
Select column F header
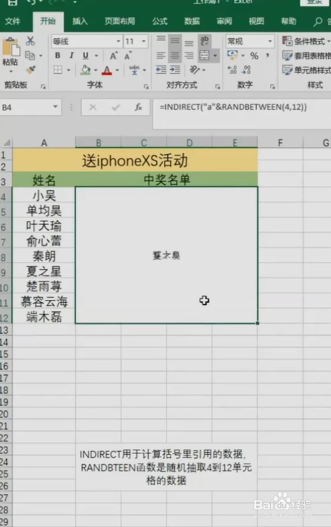(280, 143)
